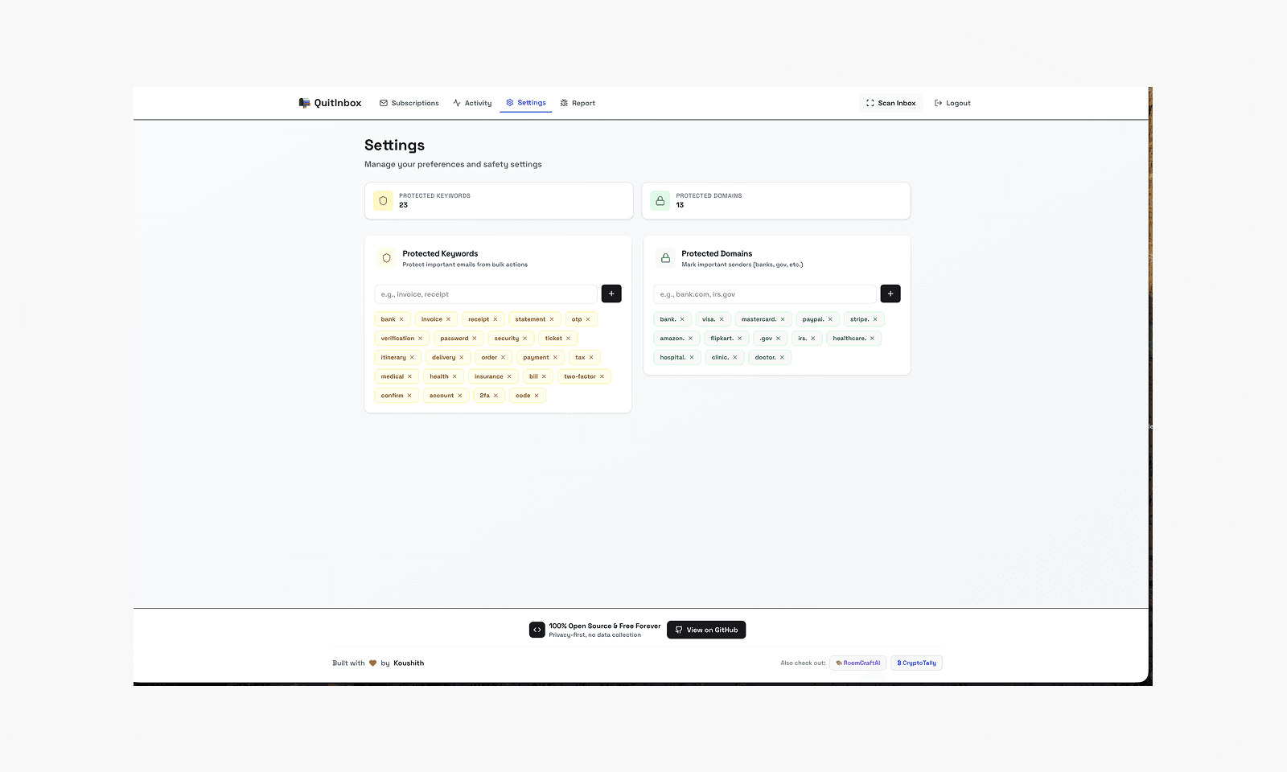This screenshot has width=1287, height=772.
Task: Open the RoomCraftAI link
Action: tap(857, 663)
